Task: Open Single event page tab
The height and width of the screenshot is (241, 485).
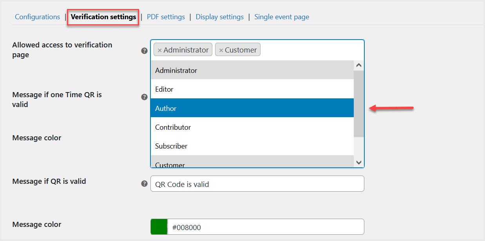Action: pos(282,17)
